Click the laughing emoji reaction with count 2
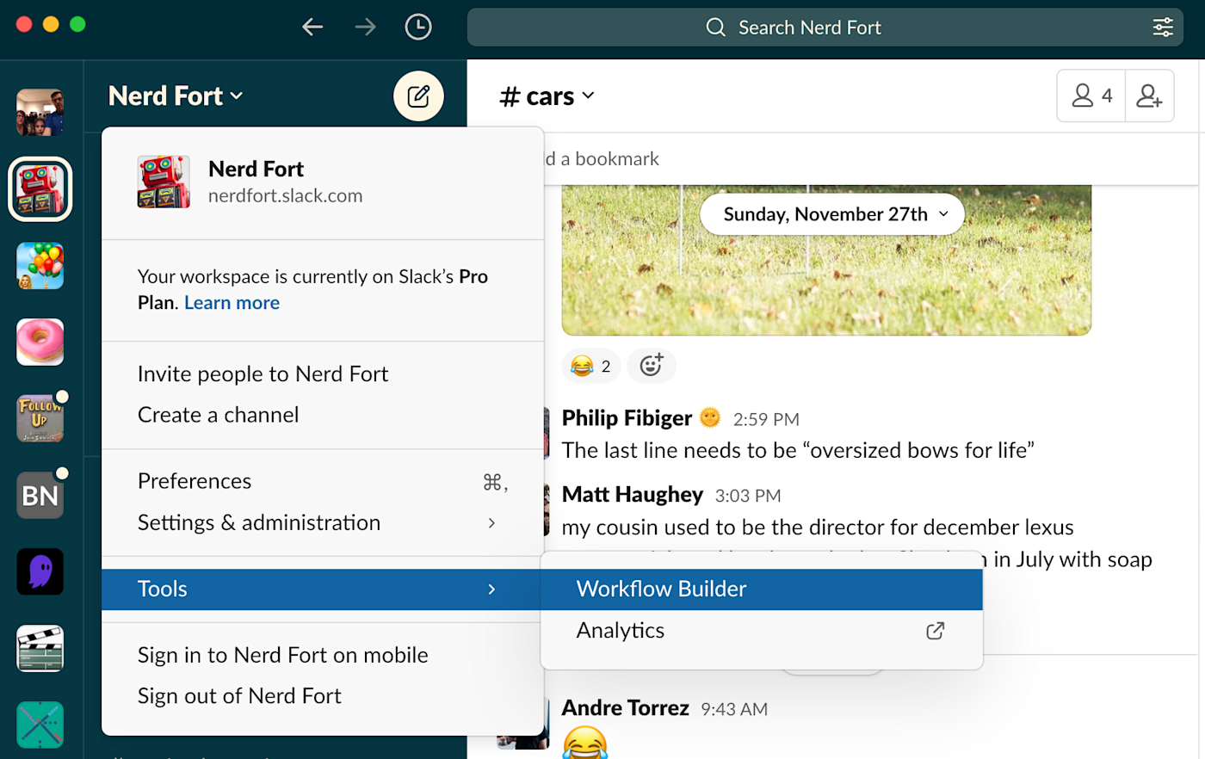The width and height of the screenshot is (1205, 759). tap(590, 366)
